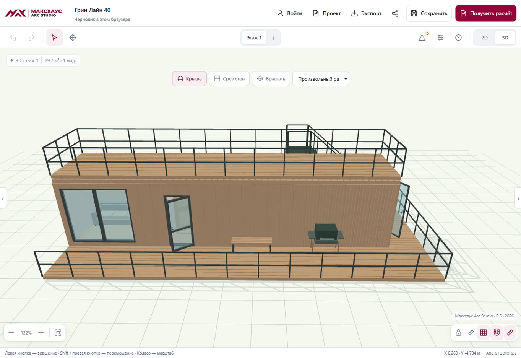Add a new floor with plus tab
Screen dimensions: 521x358
point(273,38)
